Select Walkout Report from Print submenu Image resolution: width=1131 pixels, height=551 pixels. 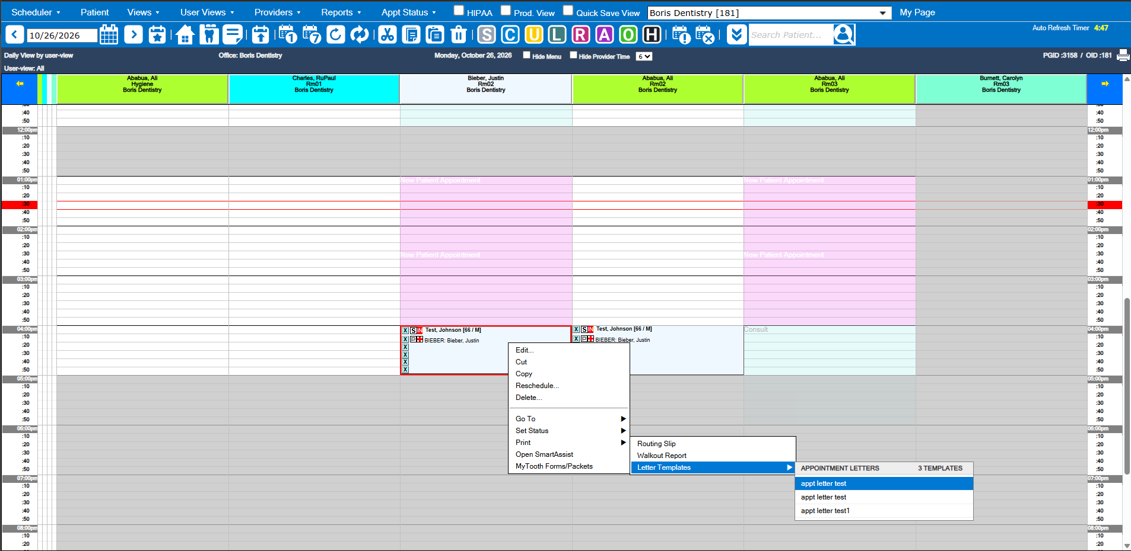tap(713, 456)
